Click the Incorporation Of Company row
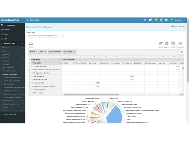This screenshot has height=141, width=189. click(44, 86)
